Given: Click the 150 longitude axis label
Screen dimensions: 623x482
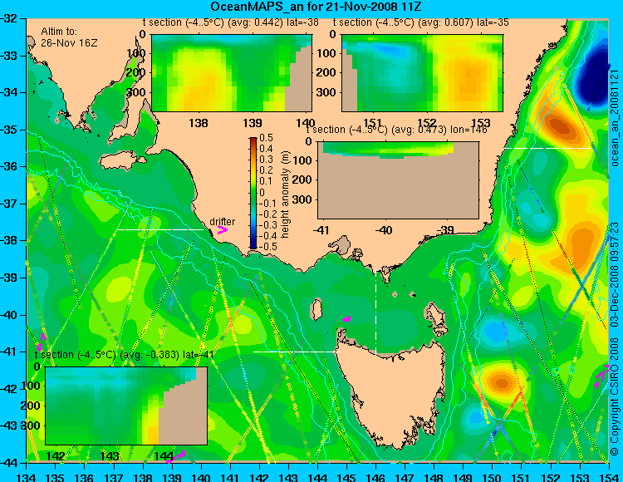Looking at the screenshot, I should [x=493, y=476].
